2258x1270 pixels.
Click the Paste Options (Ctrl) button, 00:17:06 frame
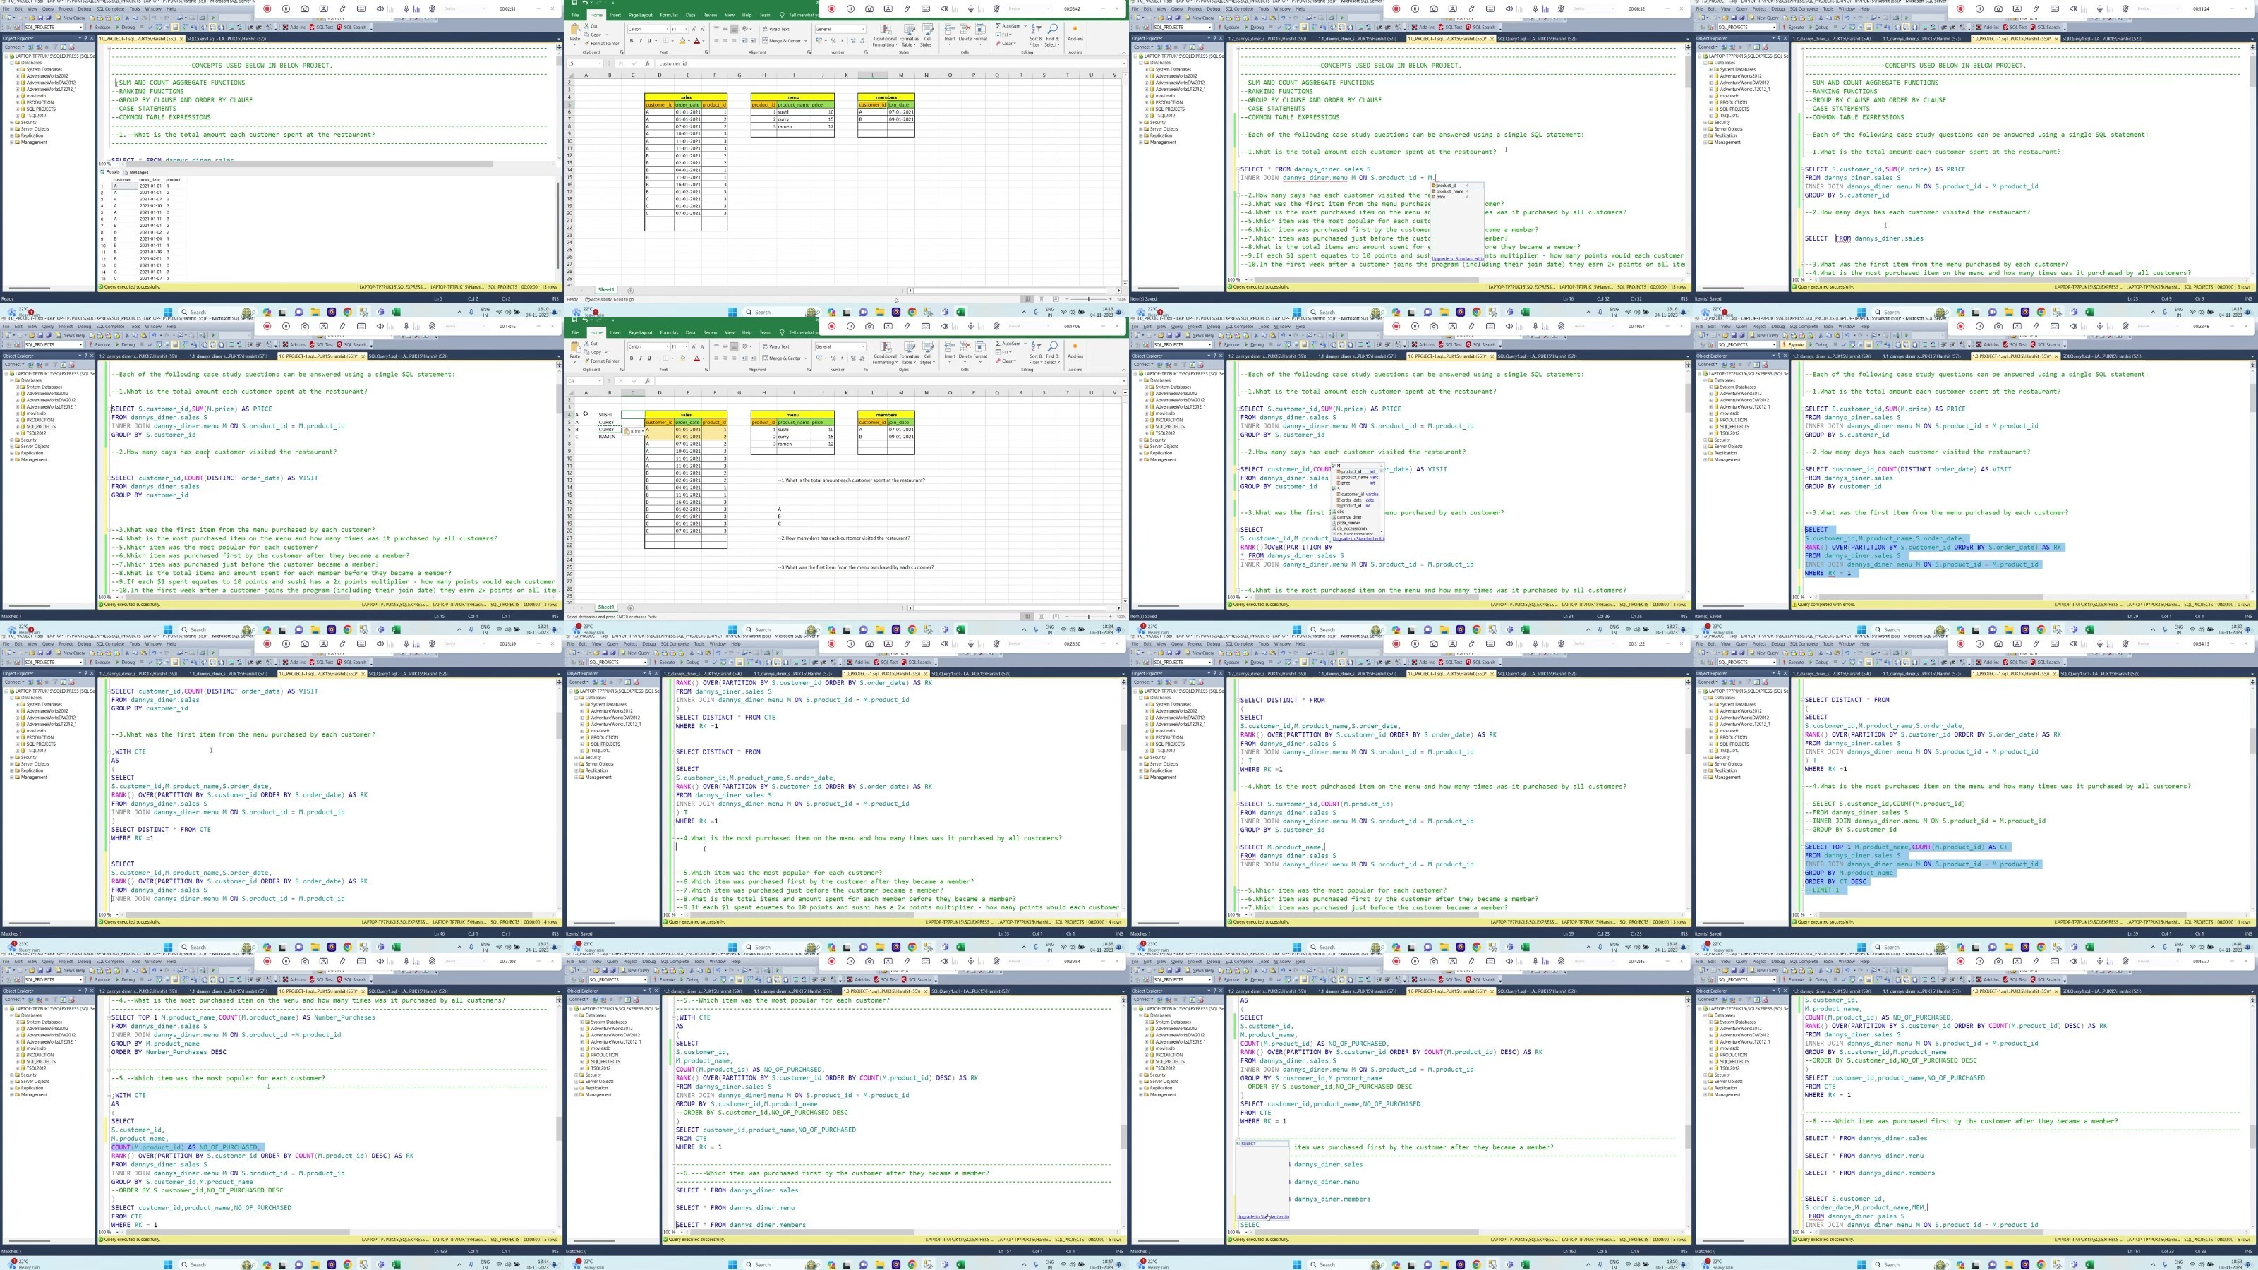(634, 431)
